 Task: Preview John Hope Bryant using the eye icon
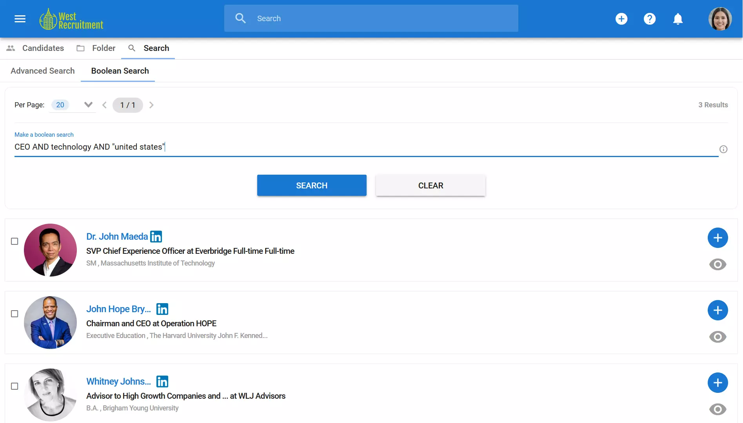(x=718, y=336)
